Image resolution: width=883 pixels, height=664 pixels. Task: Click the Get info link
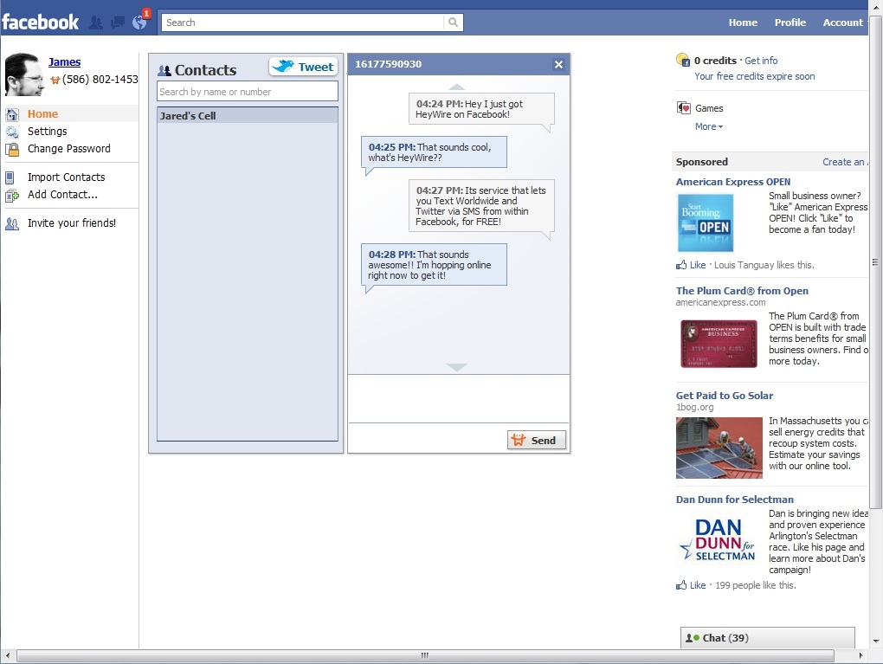(x=761, y=61)
